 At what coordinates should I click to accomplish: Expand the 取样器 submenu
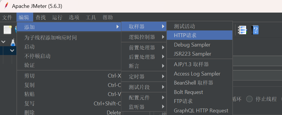pyautogui.click(x=144, y=27)
